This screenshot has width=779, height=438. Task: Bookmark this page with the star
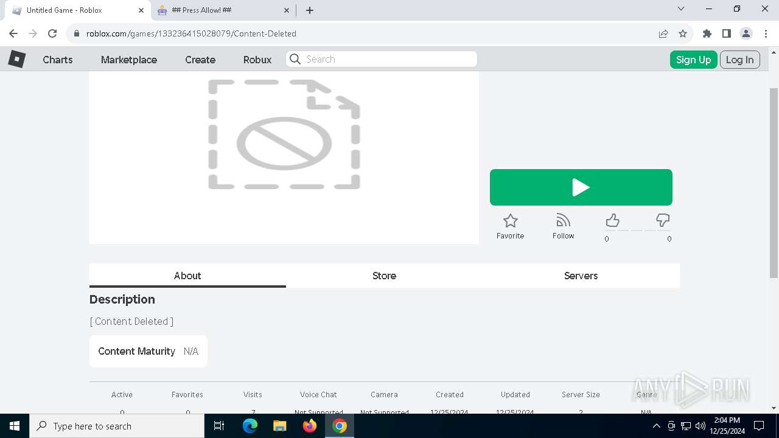683,33
